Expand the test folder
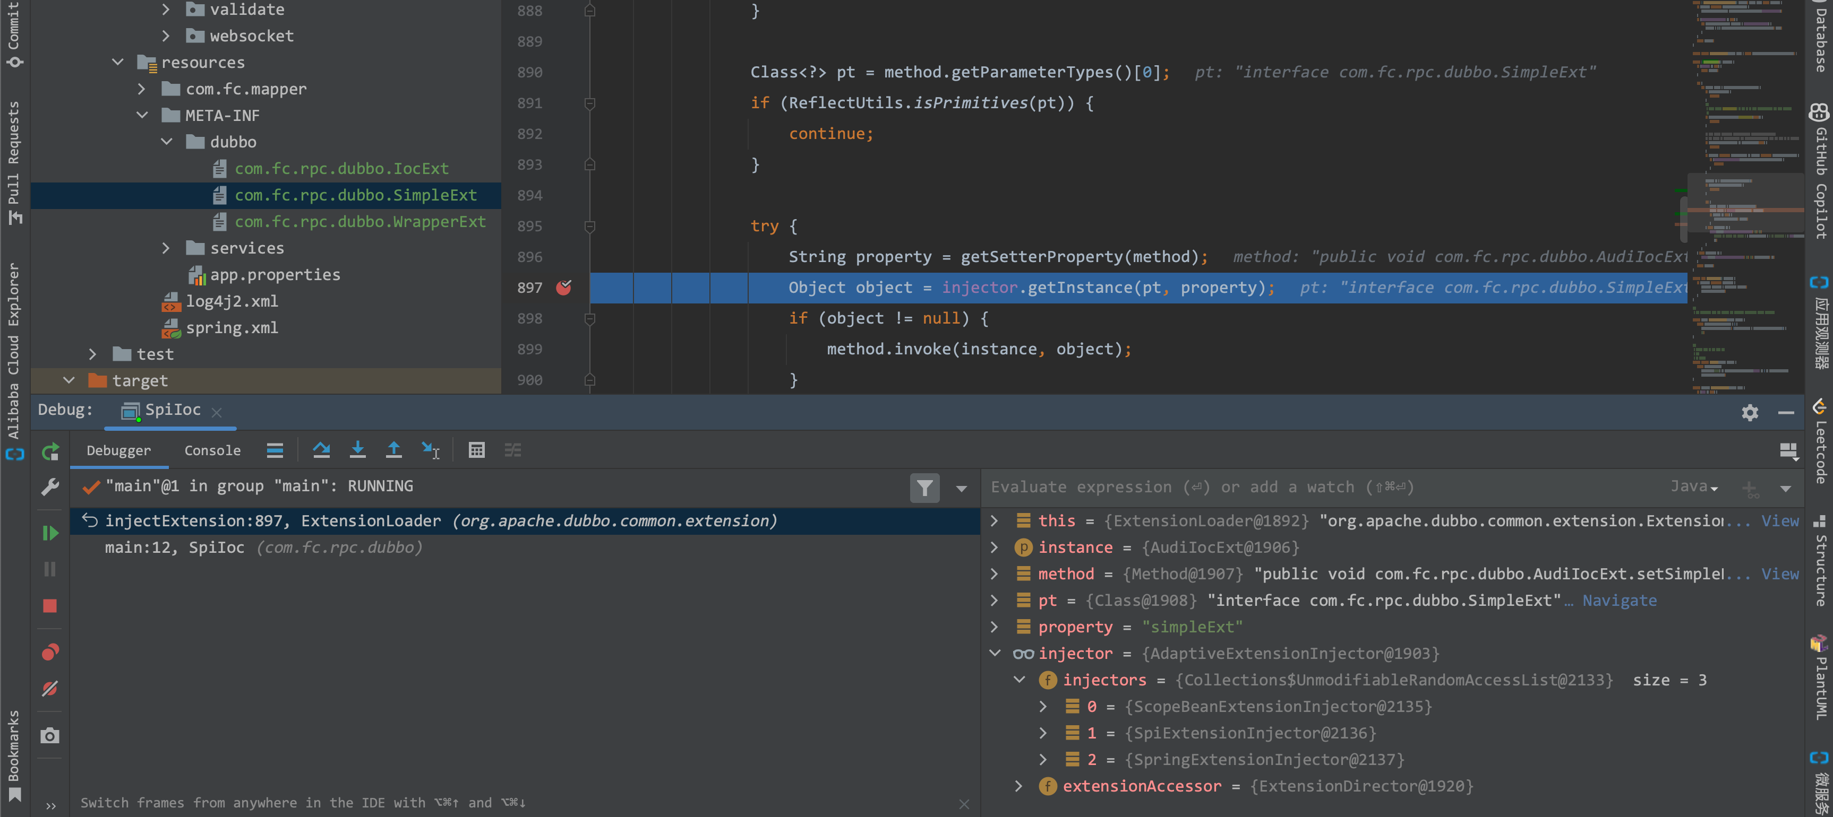This screenshot has height=817, width=1833. [92, 354]
